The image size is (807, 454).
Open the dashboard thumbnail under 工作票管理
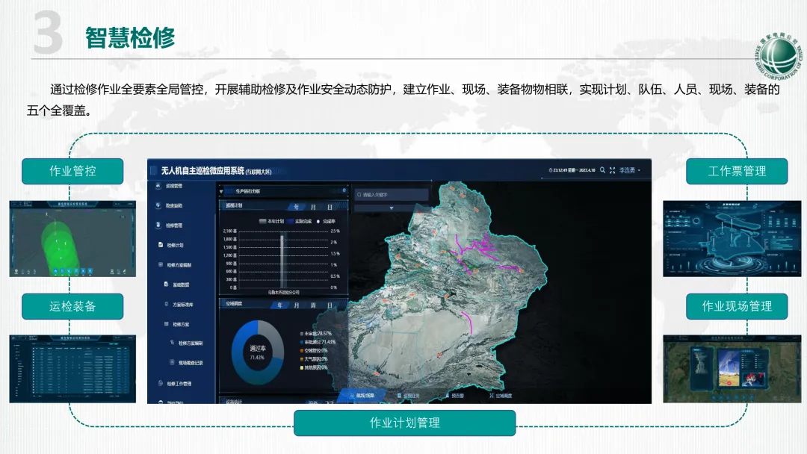click(732, 238)
